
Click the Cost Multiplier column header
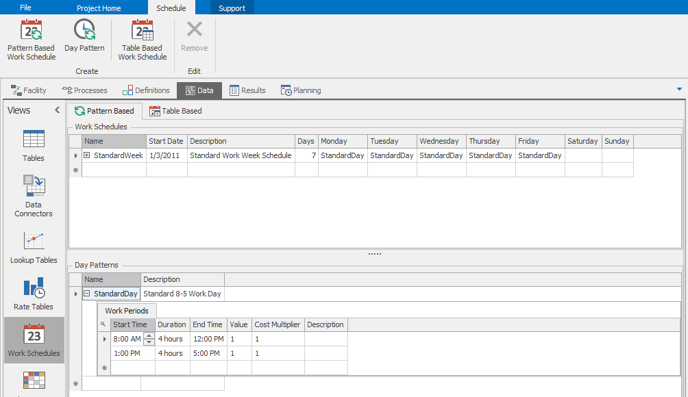[278, 324]
